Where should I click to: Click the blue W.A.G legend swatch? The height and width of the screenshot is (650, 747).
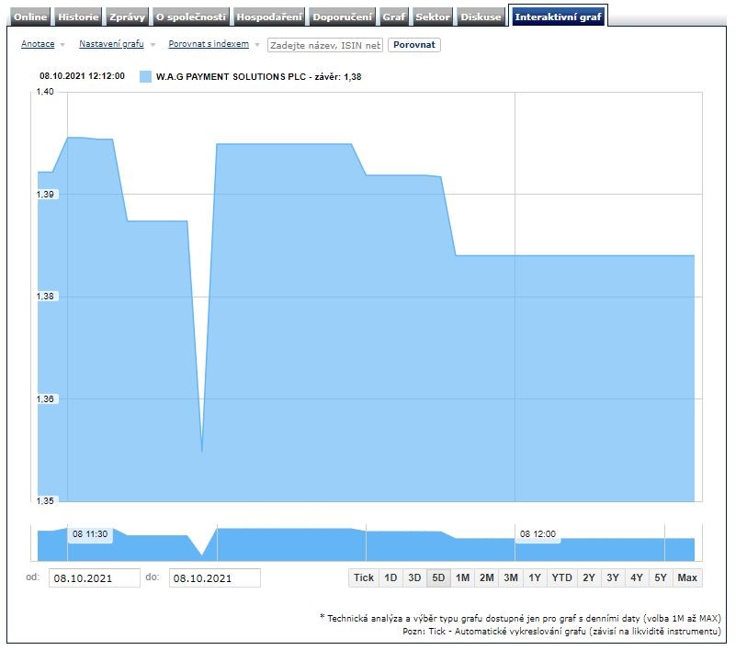[x=145, y=78]
